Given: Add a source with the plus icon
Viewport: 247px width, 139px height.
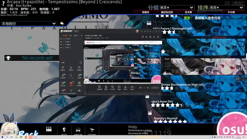Looking at the screenshot, I should [82, 36].
